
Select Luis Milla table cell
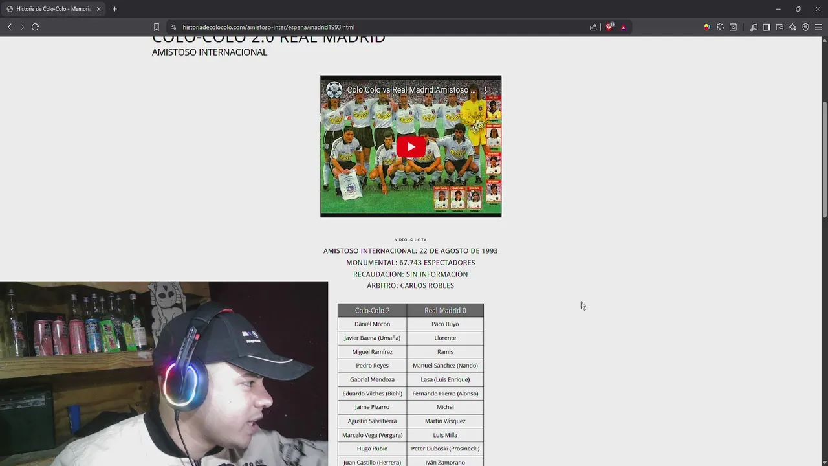point(445,435)
